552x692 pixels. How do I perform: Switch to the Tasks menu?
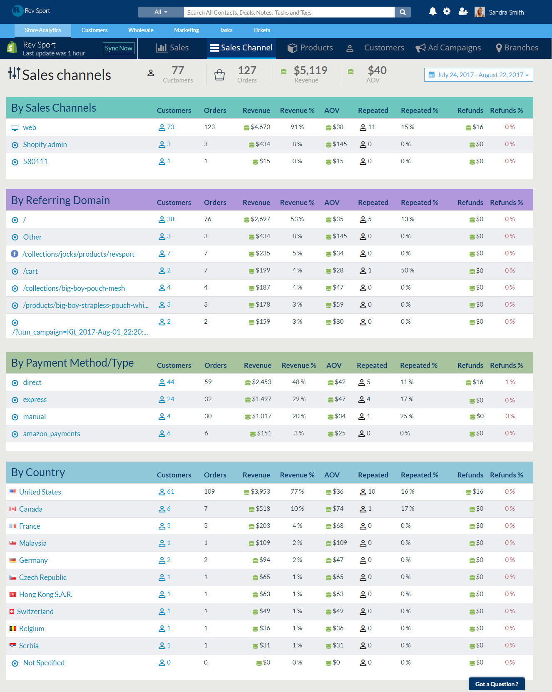(x=226, y=30)
